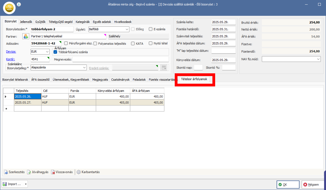Click the Forrás column header

click(82, 91)
